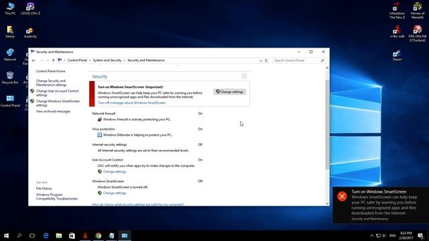The height and width of the screenshot is (241, 429).
Task: Go back using the navigation arrow
Action: coord(34,60)
